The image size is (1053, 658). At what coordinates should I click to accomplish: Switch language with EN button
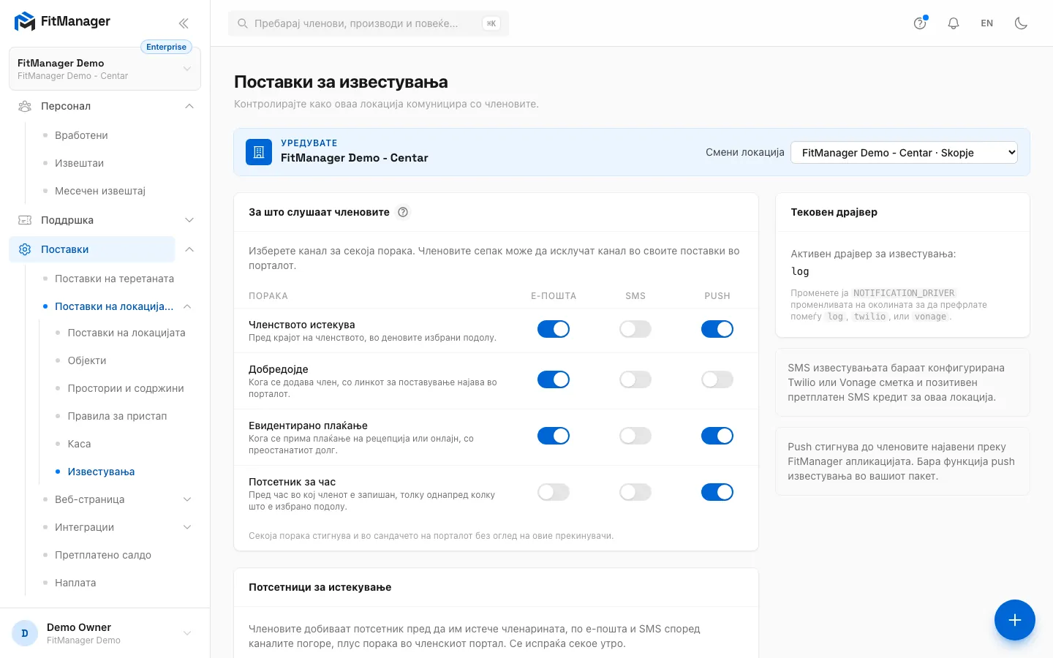click(x=987, y=23)
